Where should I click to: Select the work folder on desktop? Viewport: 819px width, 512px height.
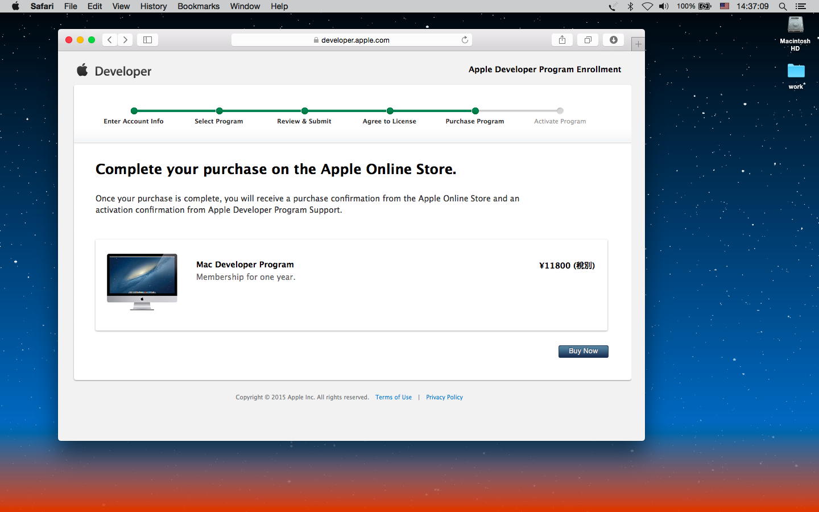coord(796,76)
